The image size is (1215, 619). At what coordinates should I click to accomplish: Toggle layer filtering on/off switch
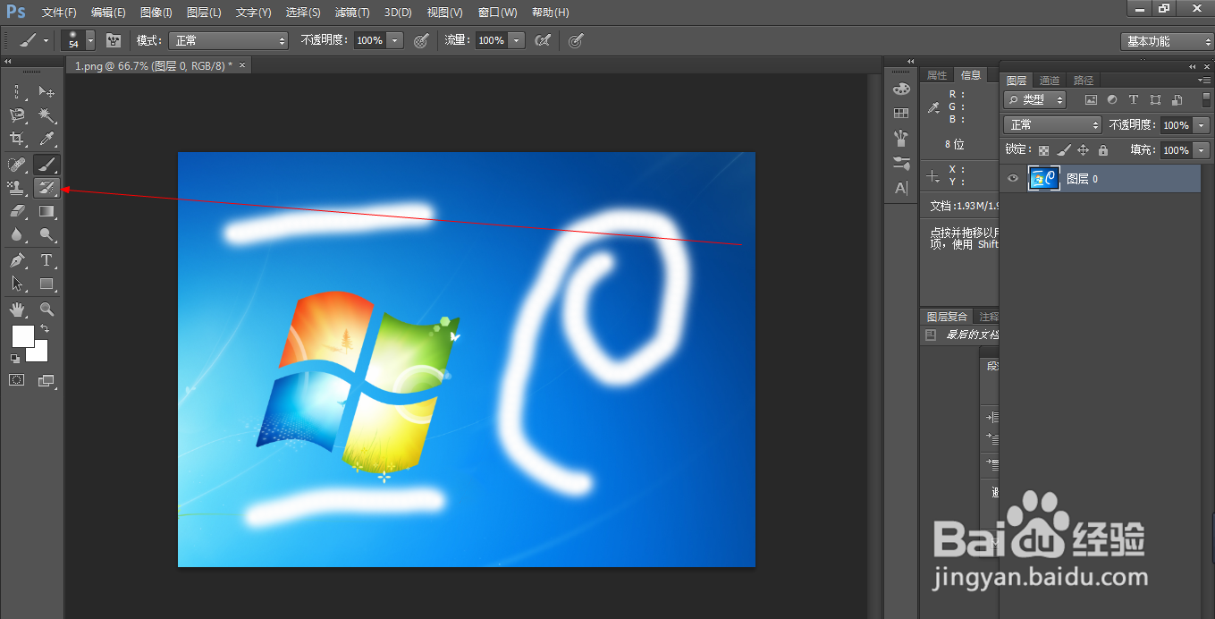[1207, 99]
